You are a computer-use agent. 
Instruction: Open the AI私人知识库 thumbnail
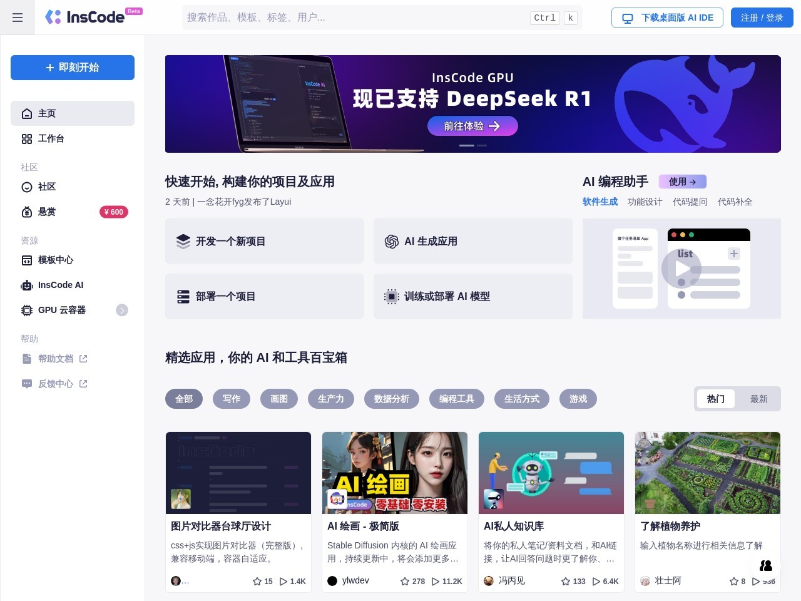[551, 473]
